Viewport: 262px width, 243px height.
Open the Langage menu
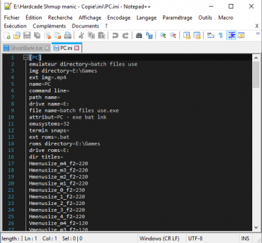pyautogui.click(x=147, y=18)
